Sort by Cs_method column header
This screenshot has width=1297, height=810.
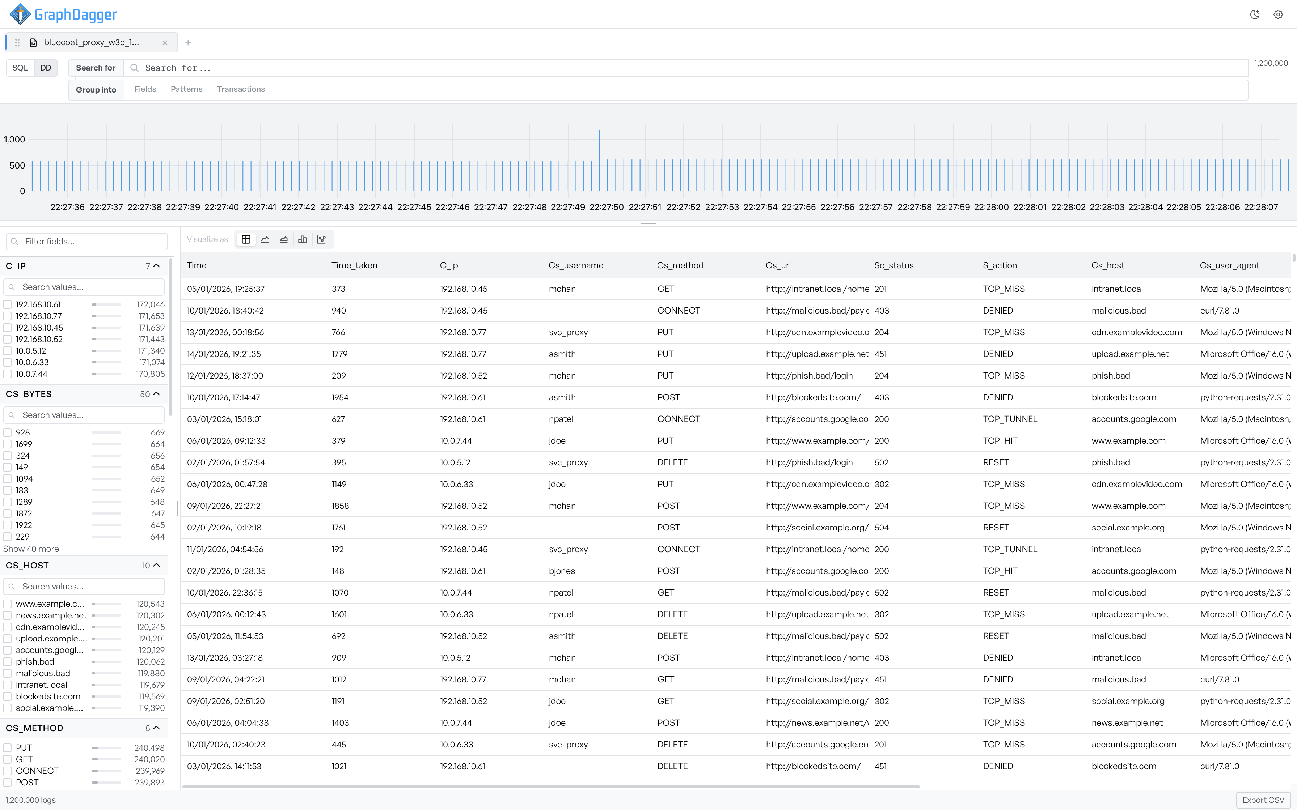[680, 265]
